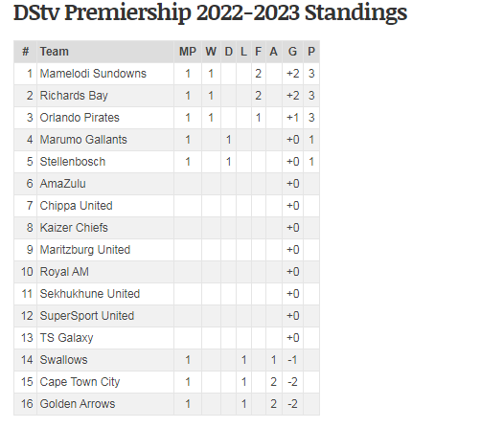Click Marumo Gallants in the table
The height and width of the screenshot is (428, 481).
(x=83, y=140)
